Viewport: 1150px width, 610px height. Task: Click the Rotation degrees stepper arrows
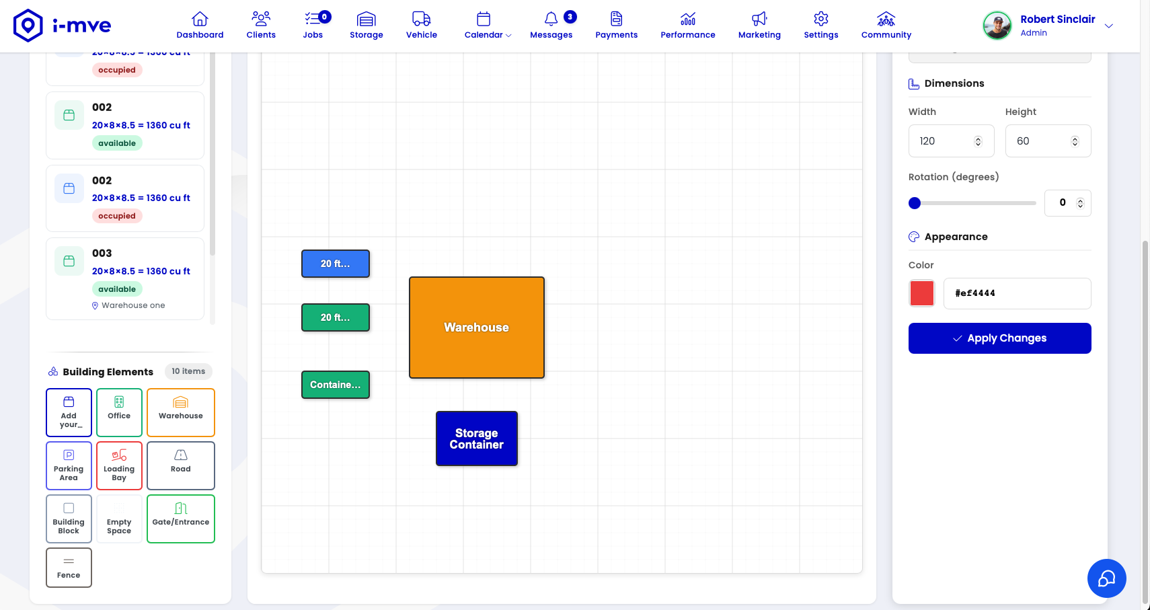click(x=1081, y=203)
